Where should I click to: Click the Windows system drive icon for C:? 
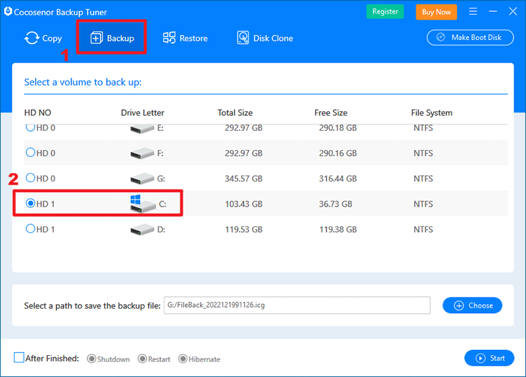point(143,204)
